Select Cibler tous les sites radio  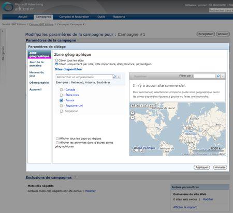pyautogui.click(x=56, y=60)
